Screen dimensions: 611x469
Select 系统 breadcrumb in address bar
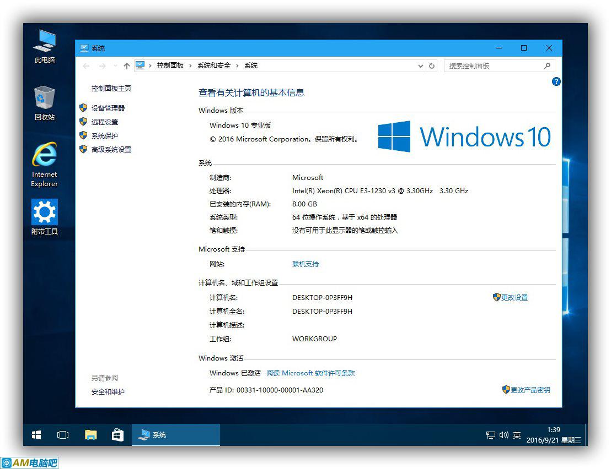coord(251,66)
